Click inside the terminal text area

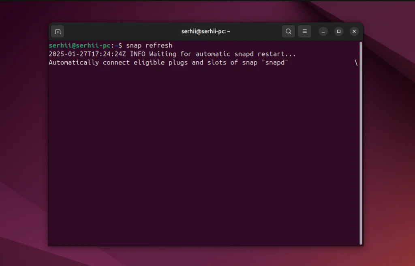coord(203,154)
